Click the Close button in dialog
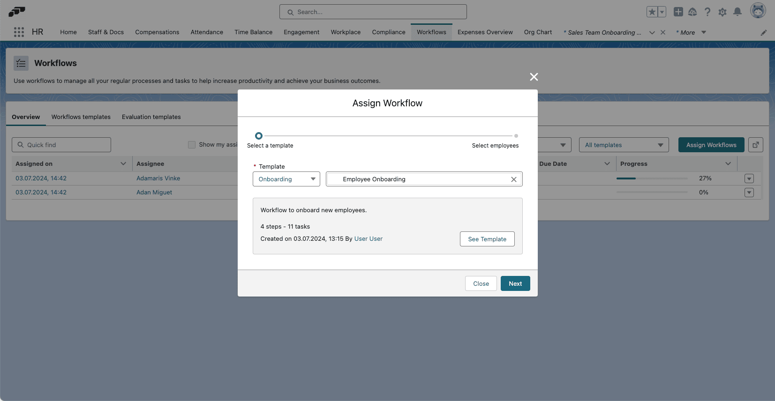Image resolution: width=775 pixels, height=401 pixels. [x=481, y=283]
